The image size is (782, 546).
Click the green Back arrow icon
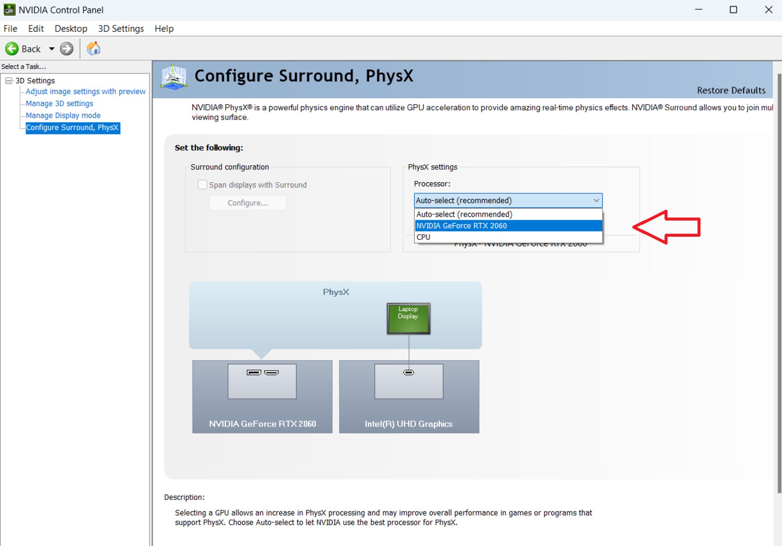[12, 49]
